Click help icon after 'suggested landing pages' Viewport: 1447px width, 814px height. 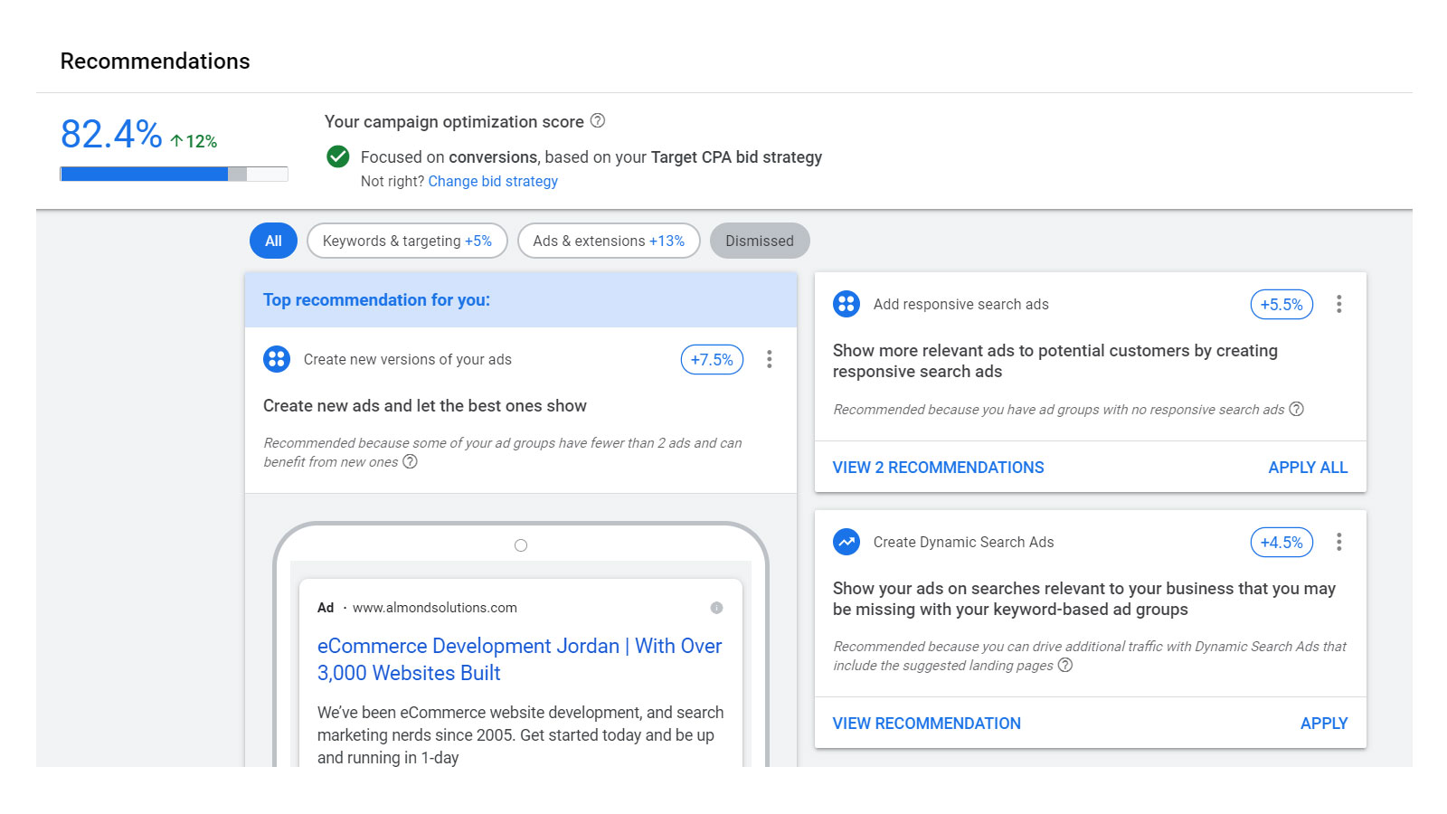(1065, 665)
